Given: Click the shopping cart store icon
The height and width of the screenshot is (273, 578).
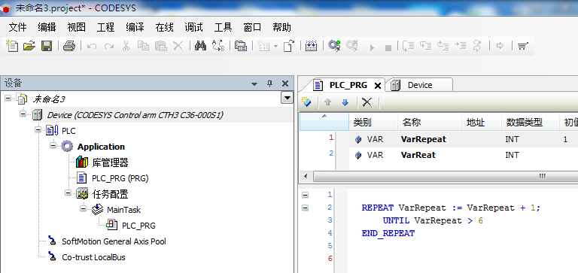Looking at the screenshot, I should (x=523, y=46).
